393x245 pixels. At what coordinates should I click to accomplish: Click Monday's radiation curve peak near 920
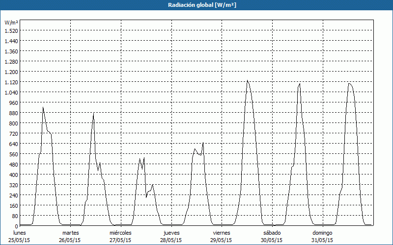[43, 108]
